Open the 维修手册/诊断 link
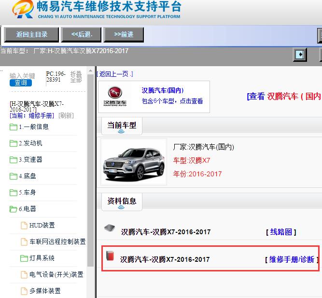This screenshot has width=322, height=298. 292,259
